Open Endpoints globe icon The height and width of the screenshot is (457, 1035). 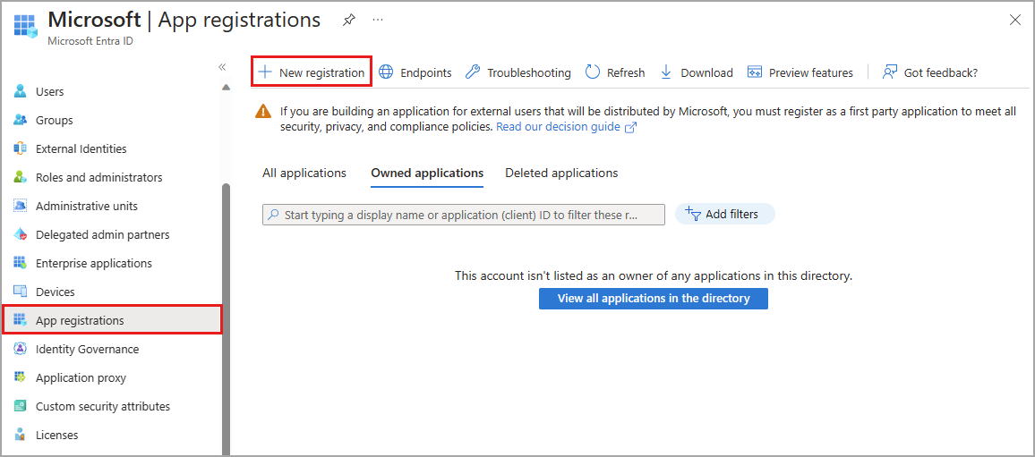pyautogui.click(x=386, y=72)
